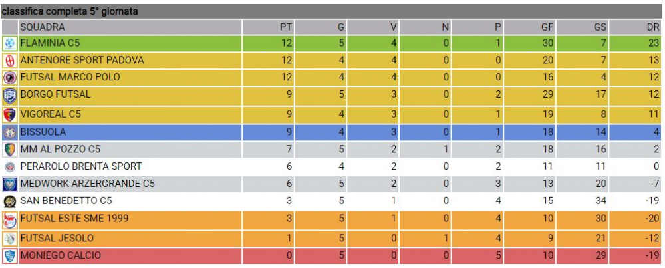Sort by the PT column header
Image resolution: width=665 pixels, height=268 pixels.
(x=269, y=27)
